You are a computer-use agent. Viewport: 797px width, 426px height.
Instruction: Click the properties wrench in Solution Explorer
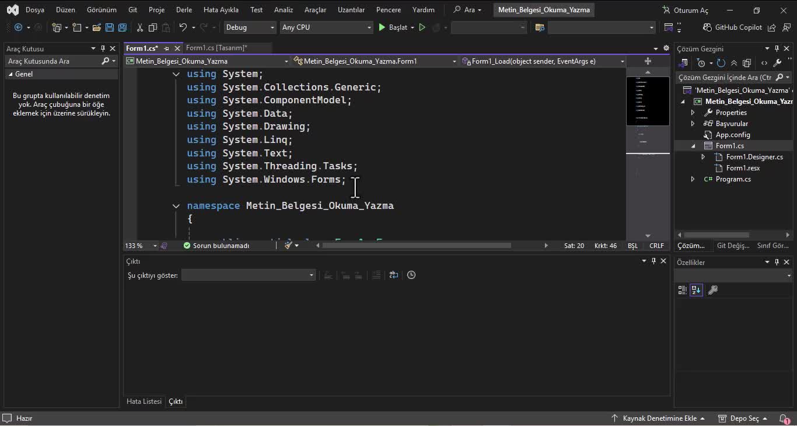pos(777,63)
